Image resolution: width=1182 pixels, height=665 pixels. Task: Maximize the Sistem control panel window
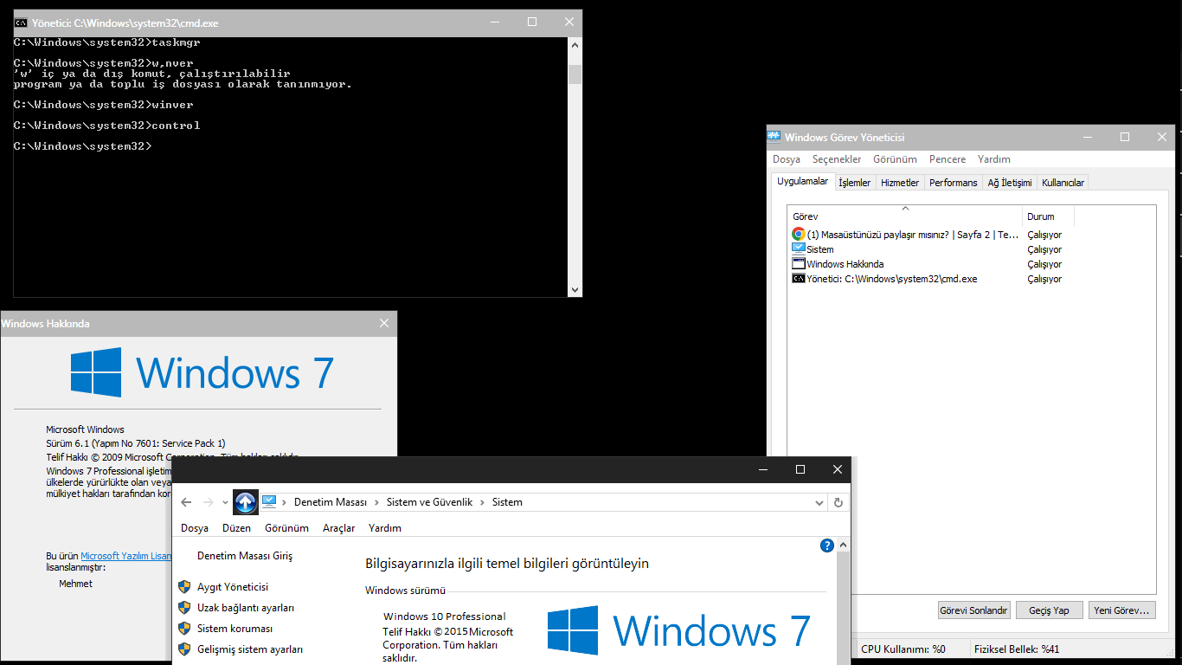click(x=800, y=469)
